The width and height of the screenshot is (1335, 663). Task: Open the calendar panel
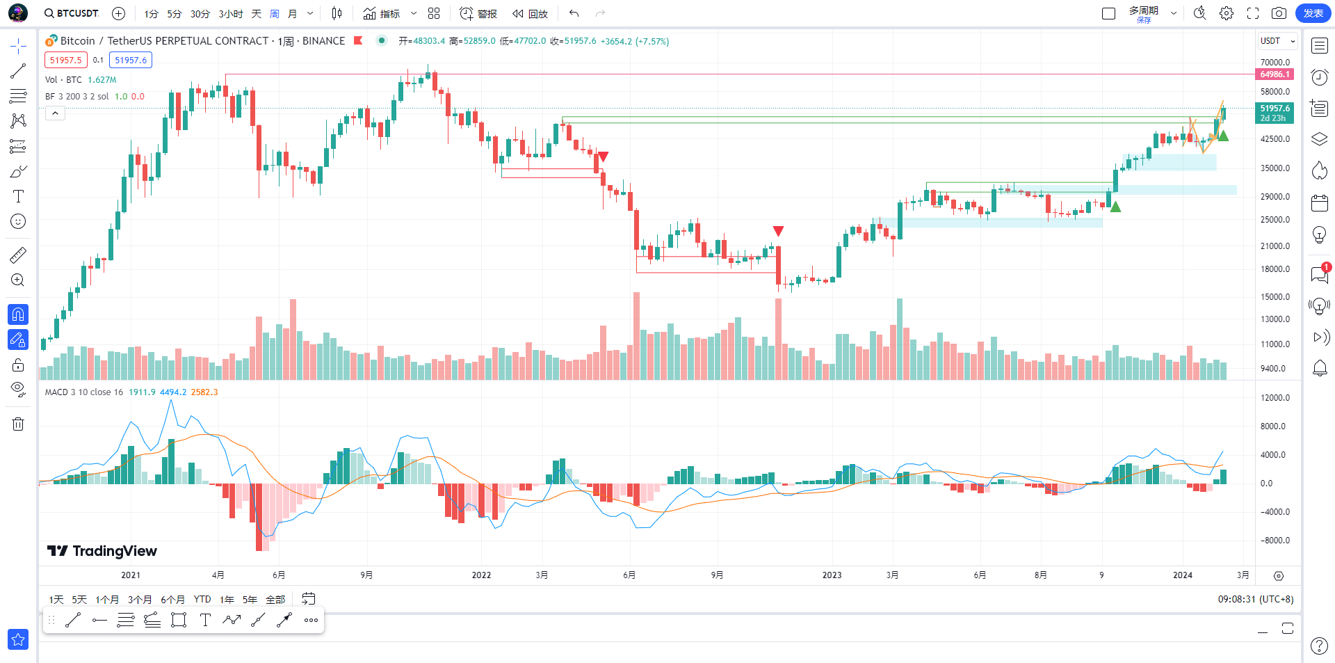[x=1319, y=203]
